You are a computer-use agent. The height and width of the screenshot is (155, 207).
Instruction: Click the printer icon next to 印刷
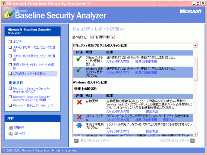pyautogui.click(x=11, y=127)
